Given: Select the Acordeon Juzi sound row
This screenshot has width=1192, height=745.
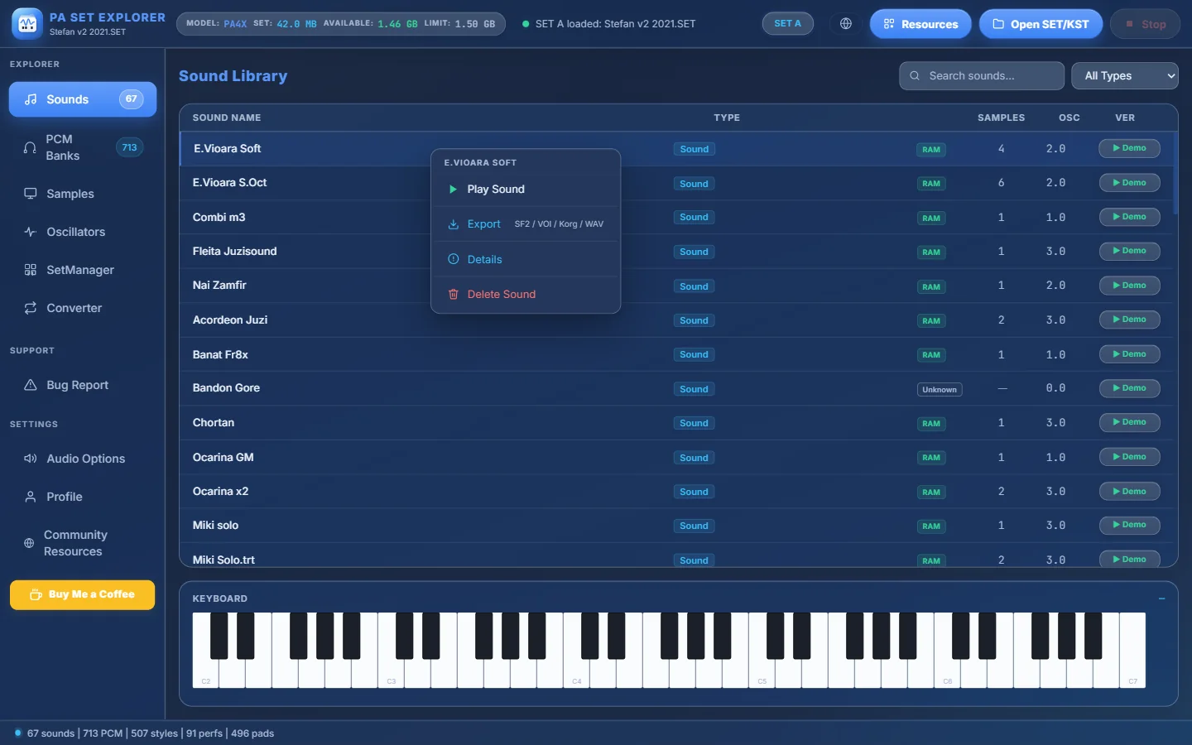Looking at the screenshot, I should pyautogui.click(x=676, y=320).
